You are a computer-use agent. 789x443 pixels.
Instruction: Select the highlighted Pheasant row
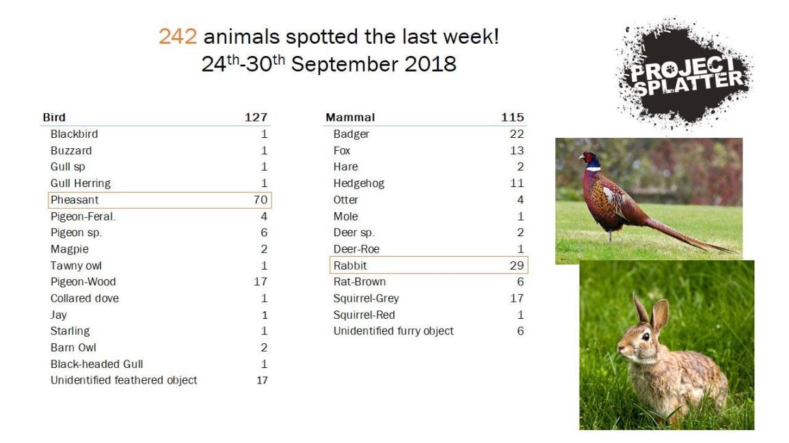(x=159, y=200)
